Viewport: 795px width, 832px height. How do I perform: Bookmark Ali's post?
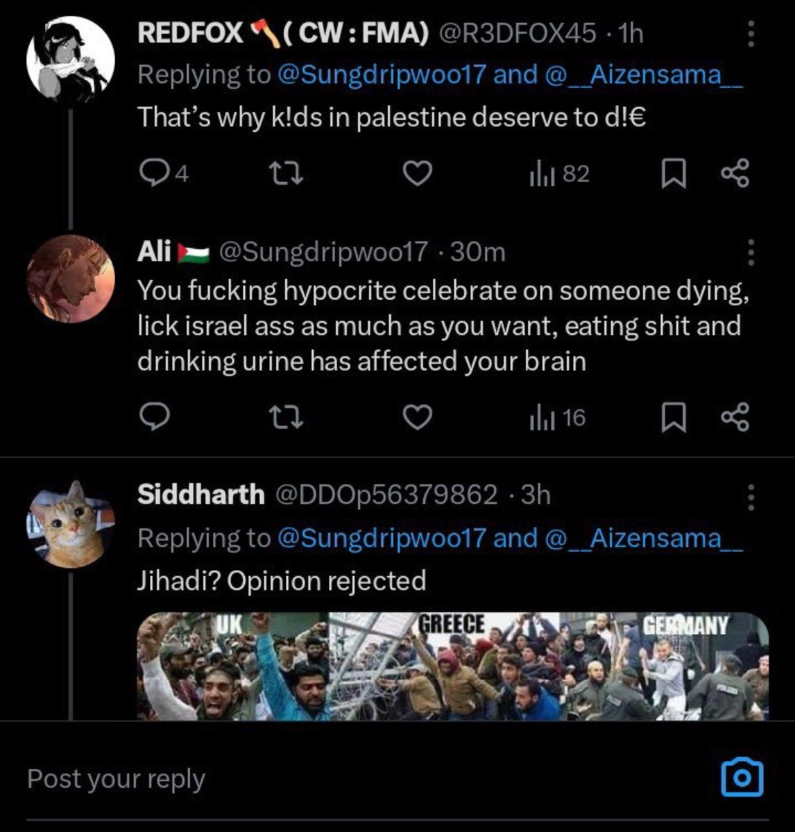click(671, 417)
